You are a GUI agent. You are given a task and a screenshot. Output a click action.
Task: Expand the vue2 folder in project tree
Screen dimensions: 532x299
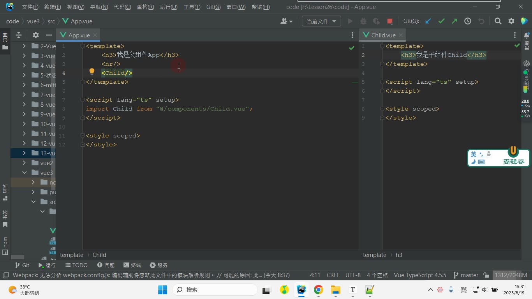[x=25, y=163]
